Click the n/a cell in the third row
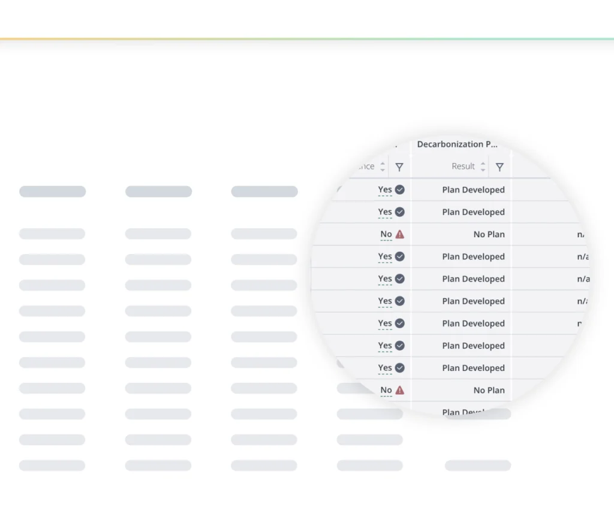614x505 pixels. (582, 234)
